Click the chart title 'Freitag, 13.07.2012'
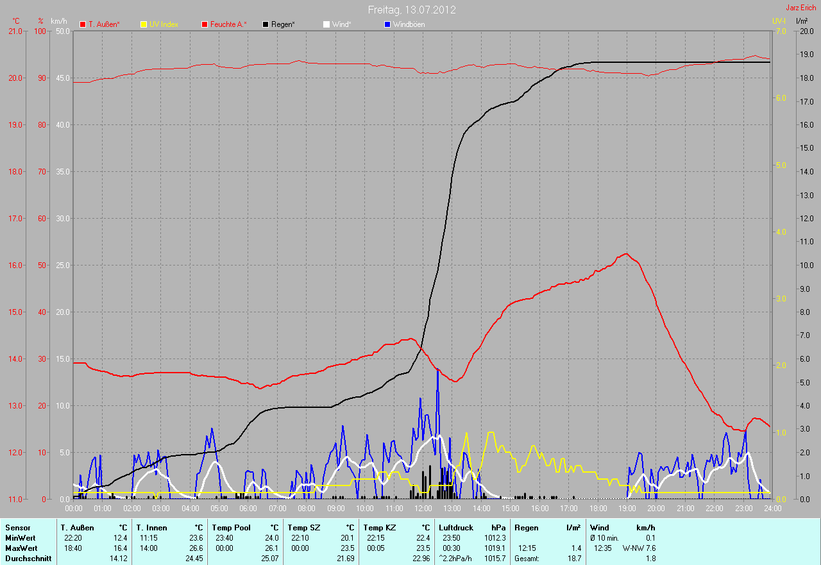The height and width of the screenshot is (565, 821). pyautogui.click(x=412, y=10)
